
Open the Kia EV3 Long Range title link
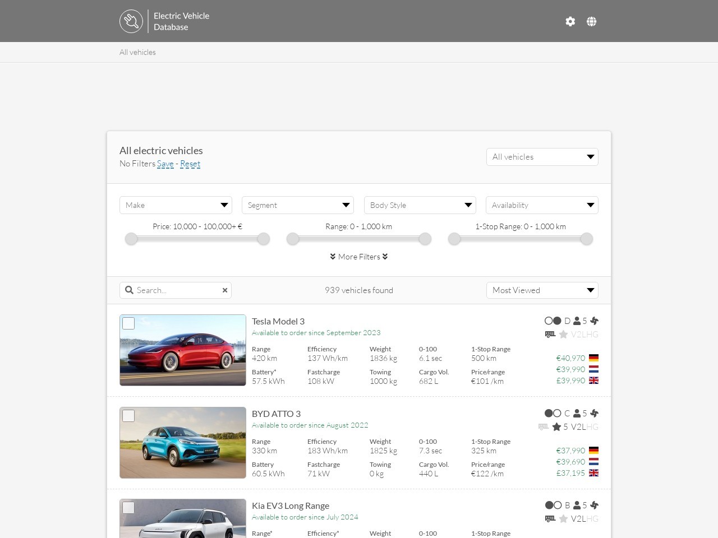291,505
